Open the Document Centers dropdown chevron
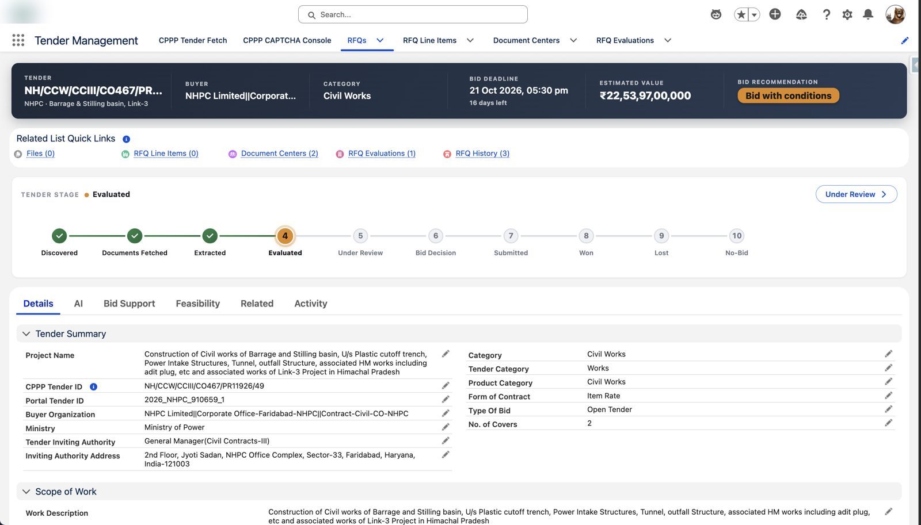 pos(573,40)
